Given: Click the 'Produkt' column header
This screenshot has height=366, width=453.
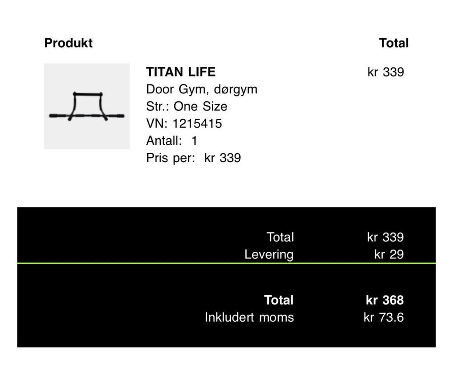Looking at the screenshot, I should click(x=68, y=43).
